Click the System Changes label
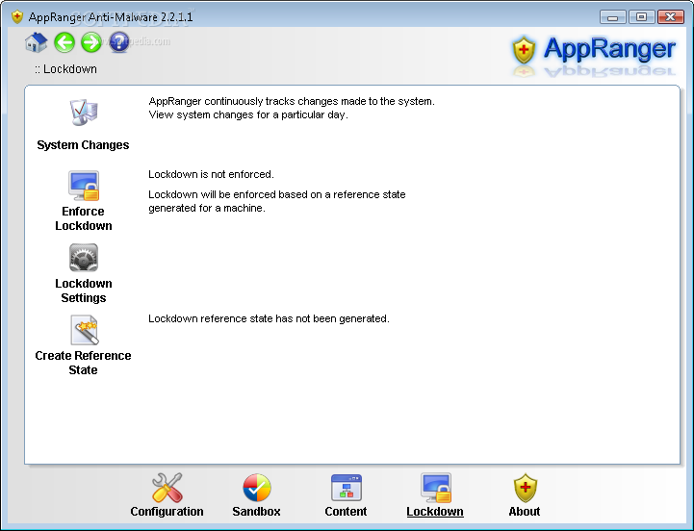The height and width of the screenshot is (531, 694). click(x=83, y=145)
